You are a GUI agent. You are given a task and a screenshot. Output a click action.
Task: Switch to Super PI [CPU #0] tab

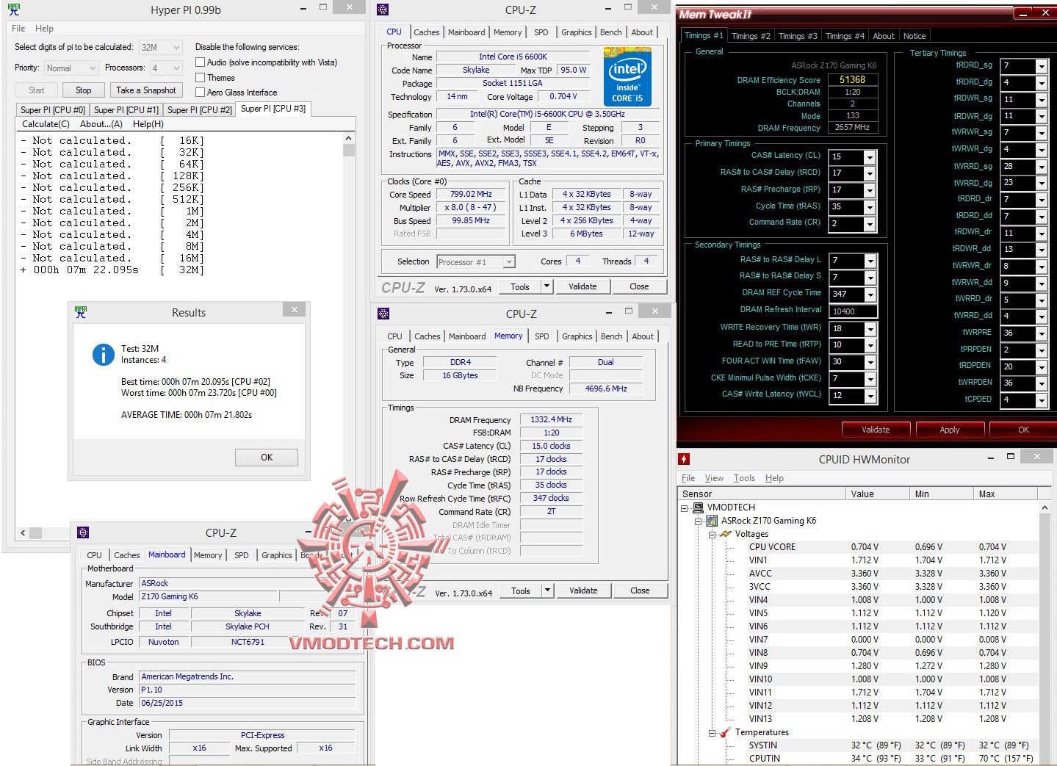click(x=53, y=110)
